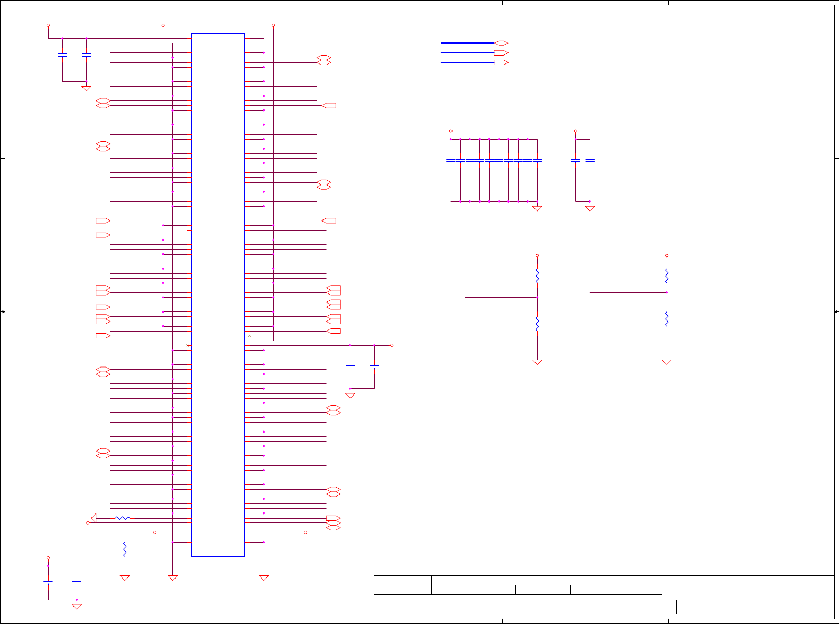Select the first capacitor in the ten-capacitor bank

click(x=451, y=160)
